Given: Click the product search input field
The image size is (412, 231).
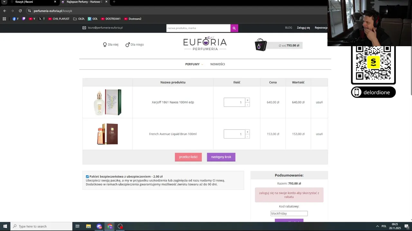Looking at the screenshot, I should click(x=198, y=28).
